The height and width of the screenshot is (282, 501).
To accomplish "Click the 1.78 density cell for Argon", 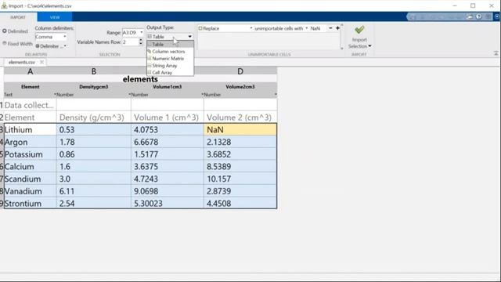I will point(94,142).
